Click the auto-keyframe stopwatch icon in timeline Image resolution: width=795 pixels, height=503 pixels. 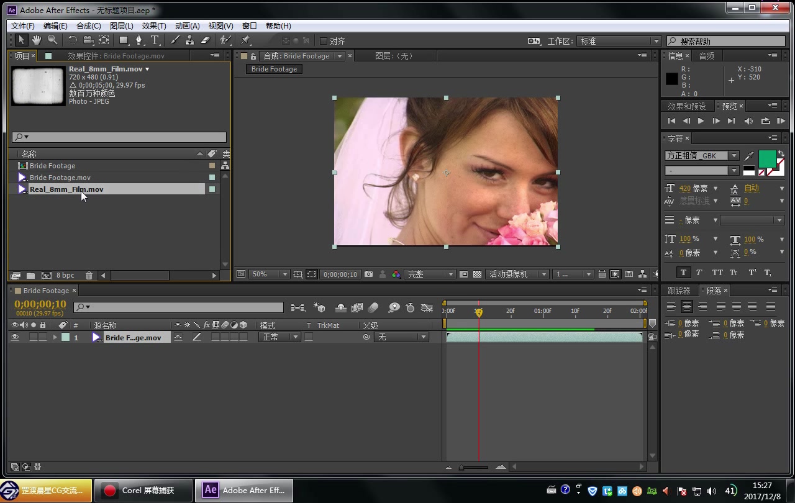[410, 307]
